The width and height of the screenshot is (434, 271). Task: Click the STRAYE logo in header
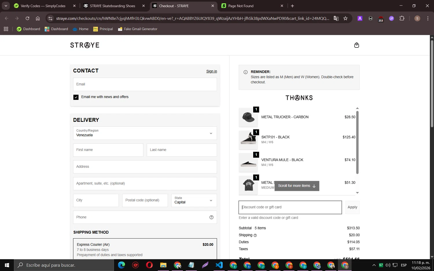pyautogui.click(x=85, y=45)
